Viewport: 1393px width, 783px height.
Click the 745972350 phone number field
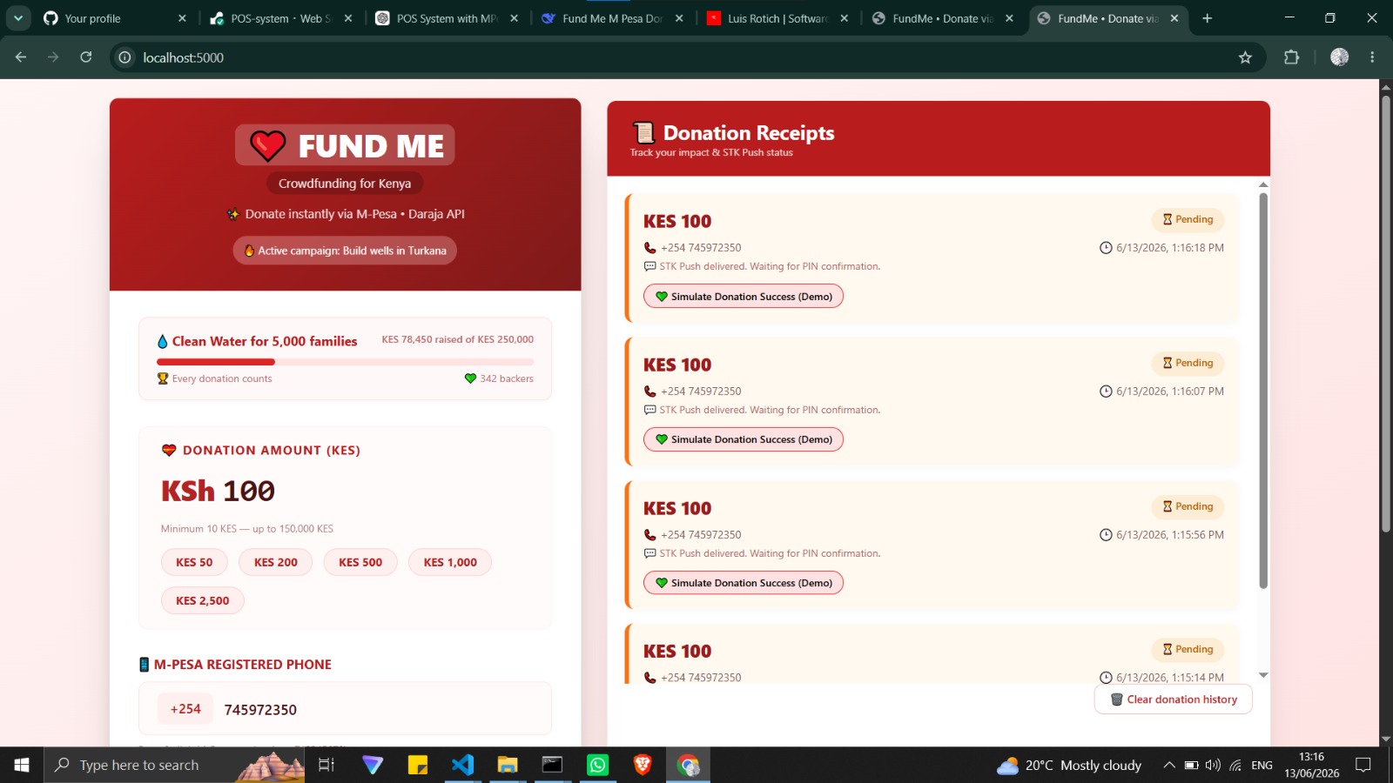click(379, 710)
